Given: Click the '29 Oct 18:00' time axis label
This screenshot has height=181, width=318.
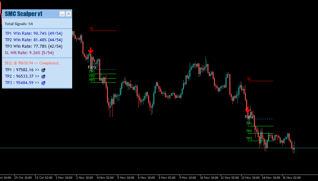Looking at the screenshot, I should point(23,178).
